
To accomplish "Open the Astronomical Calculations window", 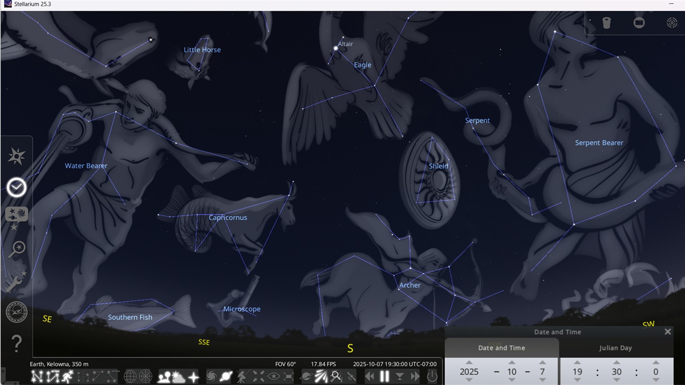I will click(x=17, y=312).
